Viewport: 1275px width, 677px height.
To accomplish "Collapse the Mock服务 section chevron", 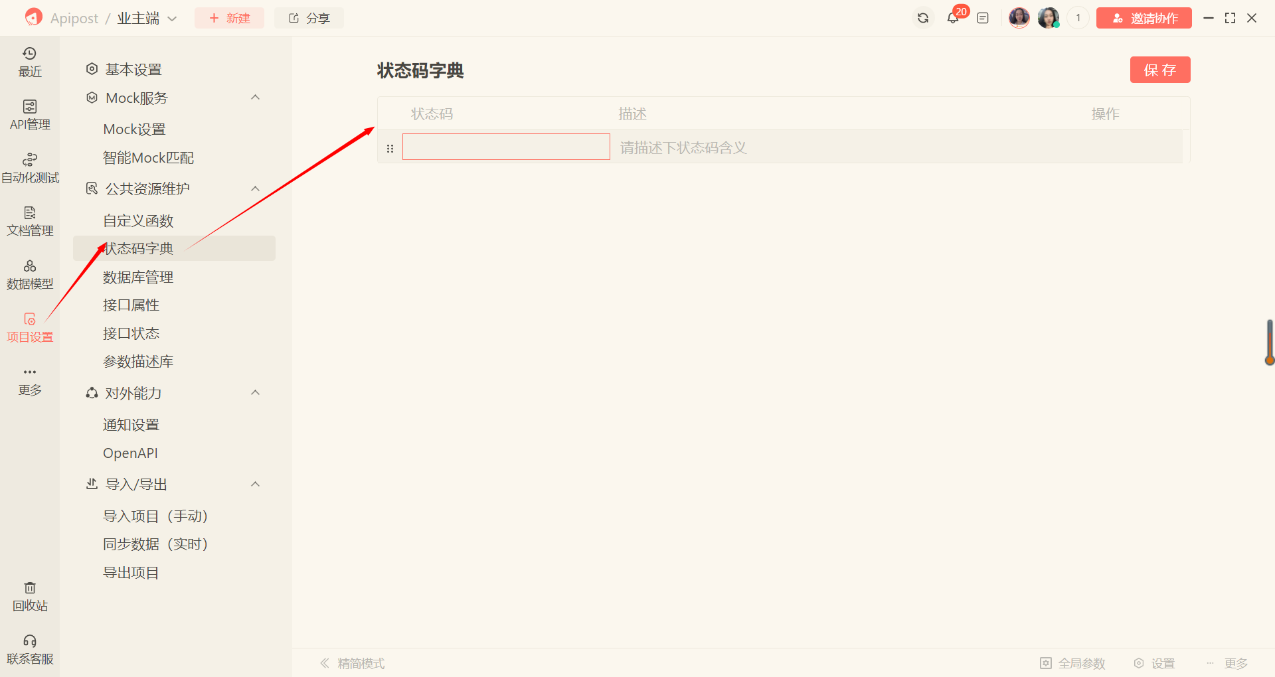I will pos(255,98).
